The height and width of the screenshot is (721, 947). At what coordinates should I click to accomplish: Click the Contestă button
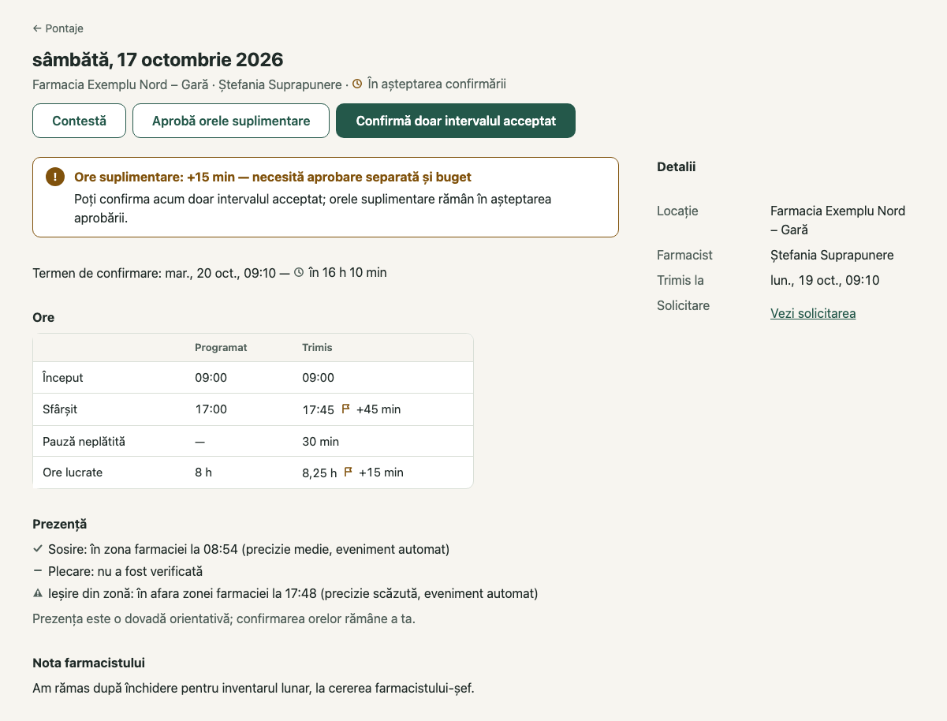79,121
